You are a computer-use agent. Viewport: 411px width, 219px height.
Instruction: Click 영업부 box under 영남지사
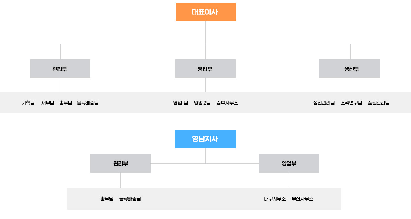[x=289, y=163]
